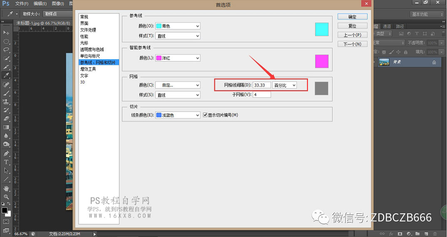Open the 线条颜色 浅蓝色 dropdown
447x237 pixels.
coord(178,115)
